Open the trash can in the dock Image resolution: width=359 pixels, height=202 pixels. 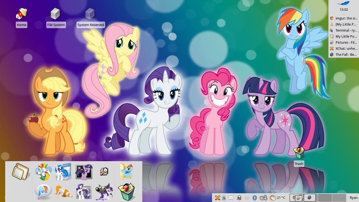pyautogui.click(x=126, y=192)
